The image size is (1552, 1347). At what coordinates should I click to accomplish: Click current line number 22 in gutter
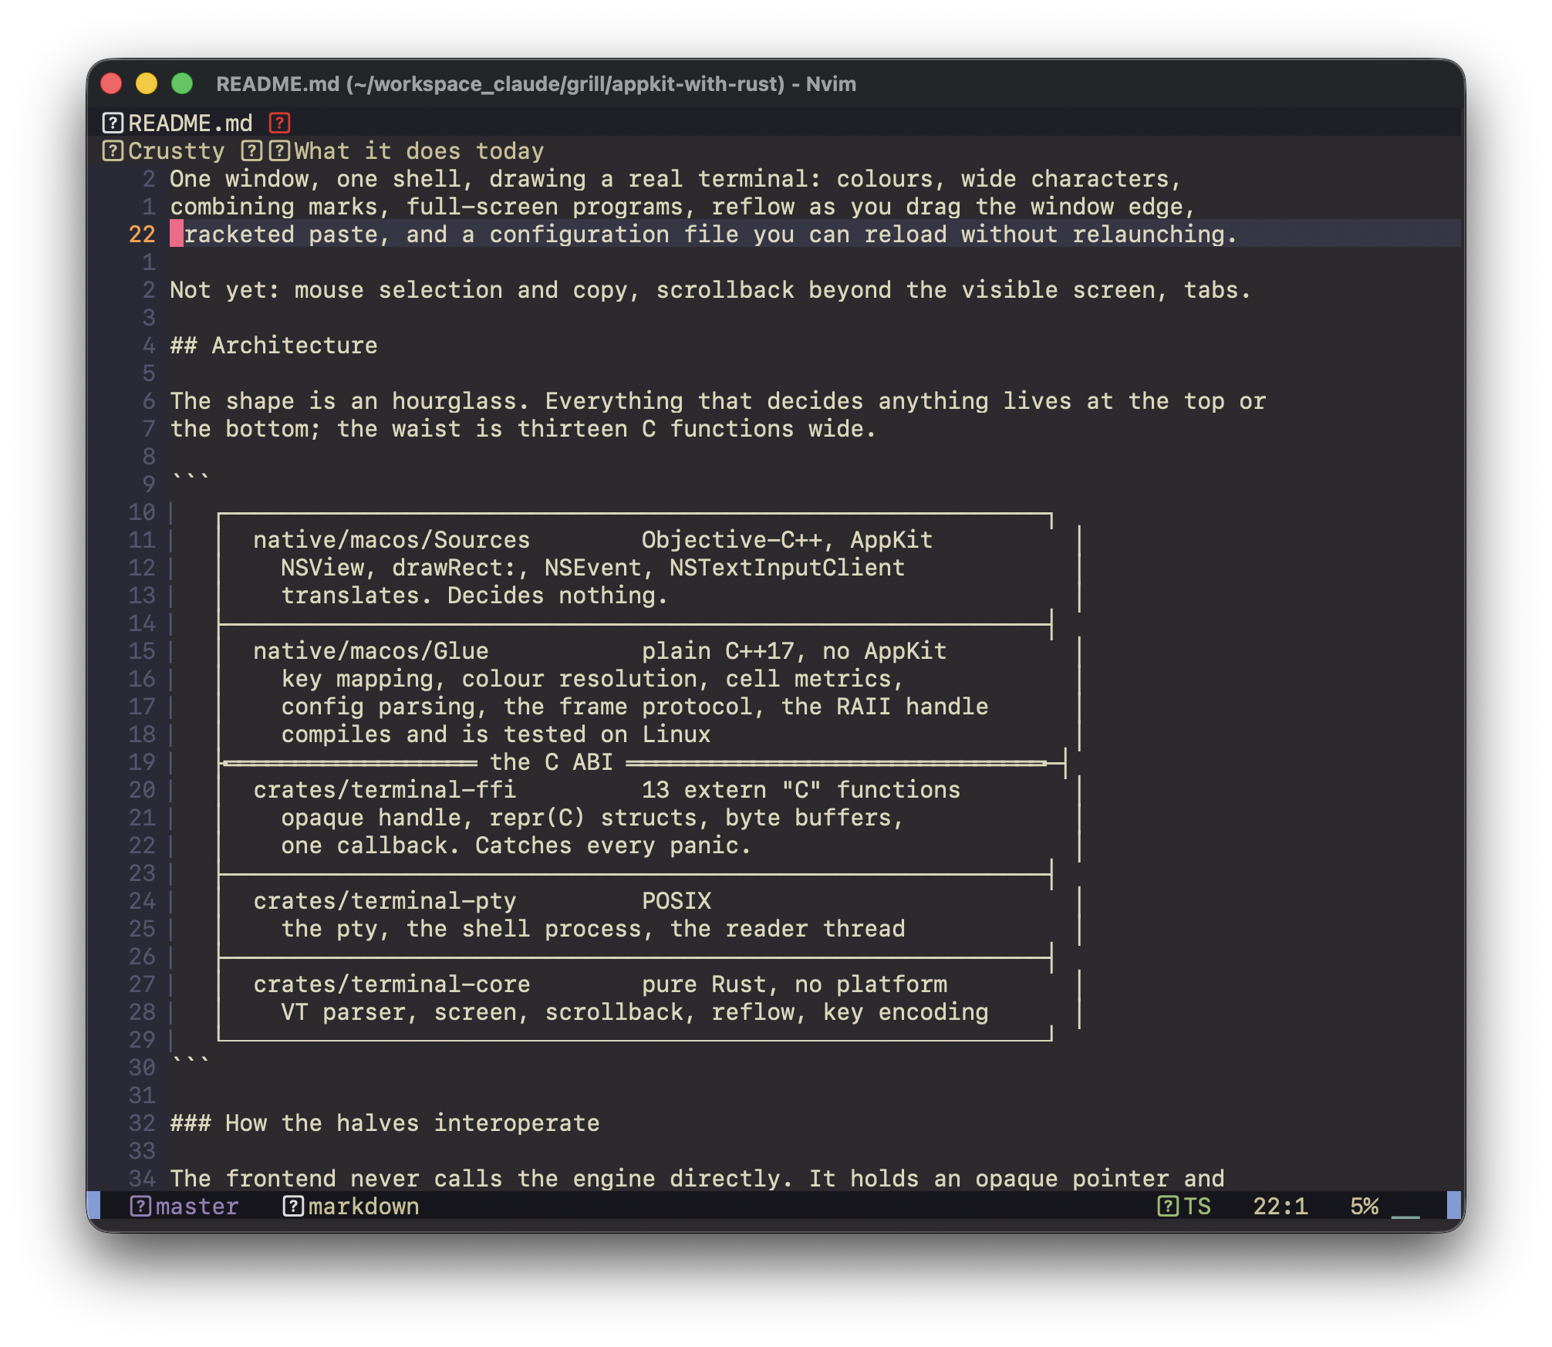(x=142, y=234)
